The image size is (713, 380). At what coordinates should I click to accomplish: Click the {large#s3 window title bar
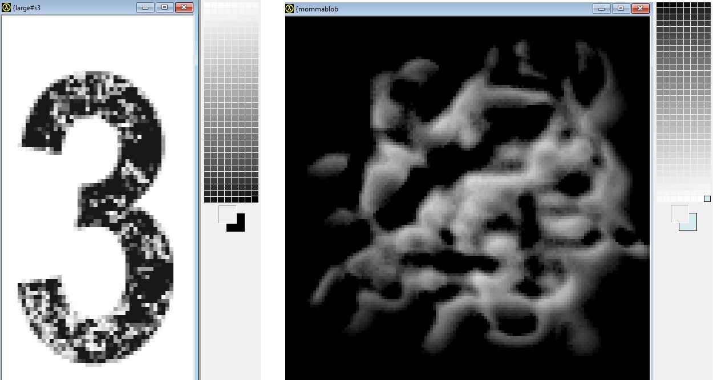click(x=80, y=7)
